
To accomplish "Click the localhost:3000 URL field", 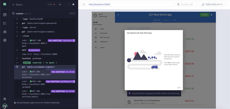I will [130, 4].
